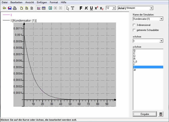Screen dimensions: 169x122
Task: Select C in the y-Achse list
Action: 148,53
